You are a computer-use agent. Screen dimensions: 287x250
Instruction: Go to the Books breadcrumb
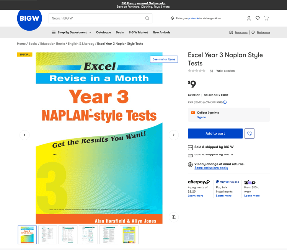point(33,44)
